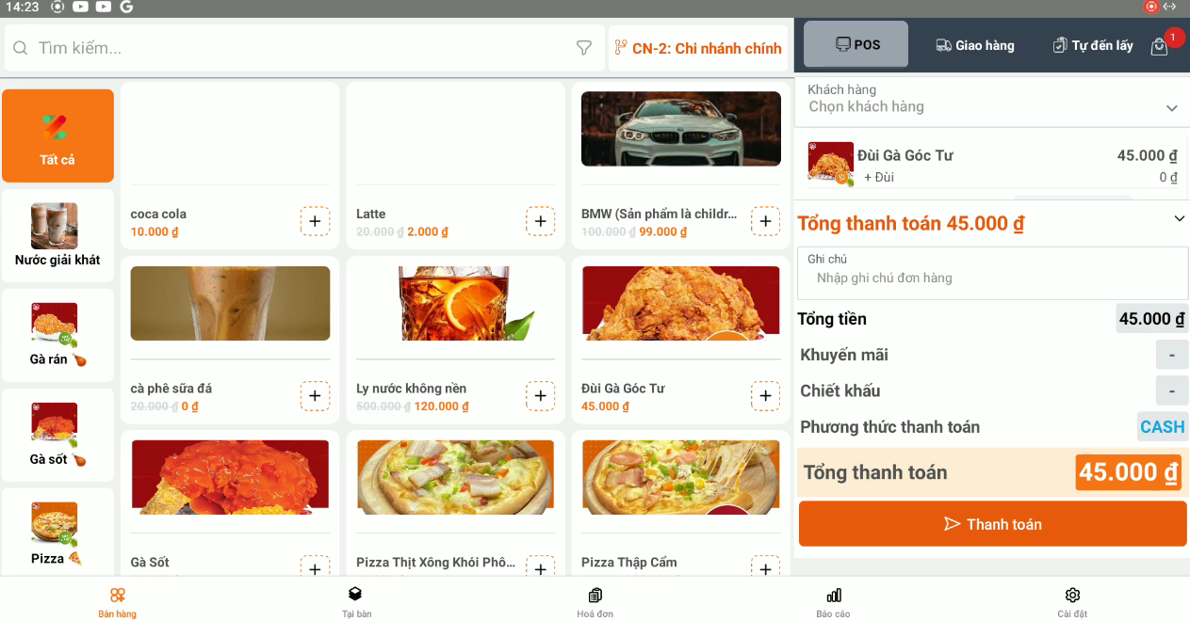Add BMW product with plus icon
1190x621 pixels.
pos(765,221)
